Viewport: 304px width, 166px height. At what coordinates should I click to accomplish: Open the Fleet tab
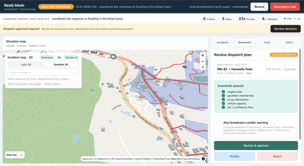tap(267, 43)
